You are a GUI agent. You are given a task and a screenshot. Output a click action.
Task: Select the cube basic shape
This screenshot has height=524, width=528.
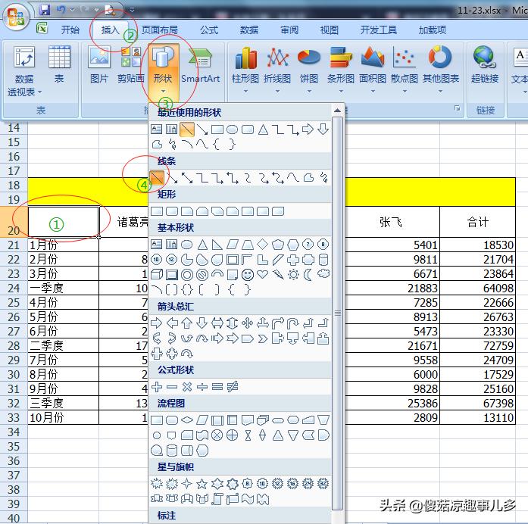[x=157, y=275]
